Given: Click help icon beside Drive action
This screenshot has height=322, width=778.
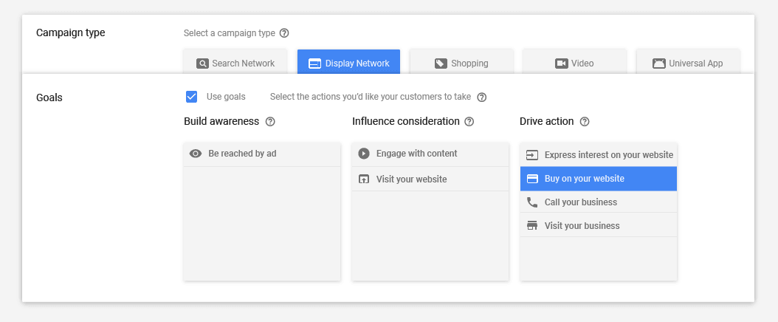Looking at the screenshot, I should tap(585, 121).
